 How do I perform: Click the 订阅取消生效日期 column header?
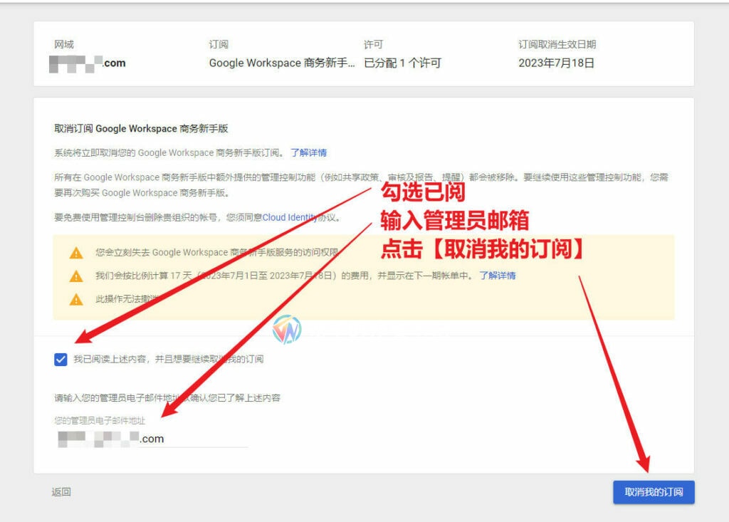[557, 44]
